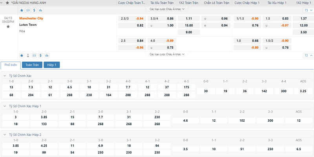Switch to the Toàn Trận tab

point(32,65)
